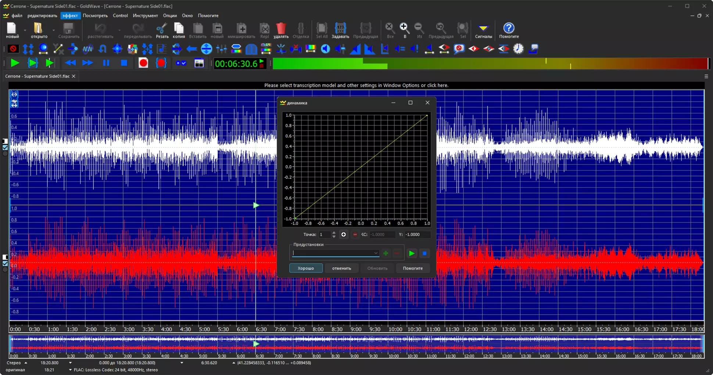Click the red censor effect icon
Viewport: 713px width, 375px height.
[13, 49]
